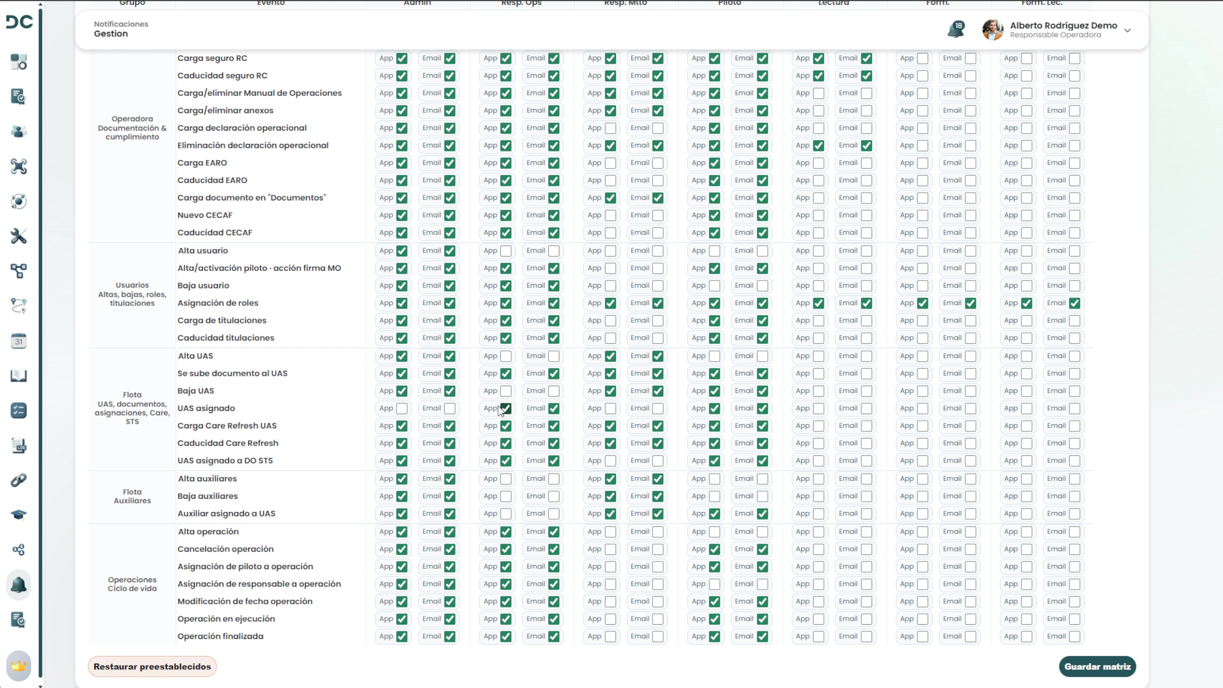Image resolution: width=1223 pixels, height=688 pixels.
Task: Open the chain link icon in the sidebar
Action: pos(18,480)
